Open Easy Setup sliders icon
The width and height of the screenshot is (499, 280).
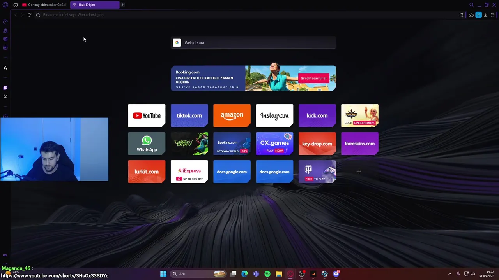(492, 15)
